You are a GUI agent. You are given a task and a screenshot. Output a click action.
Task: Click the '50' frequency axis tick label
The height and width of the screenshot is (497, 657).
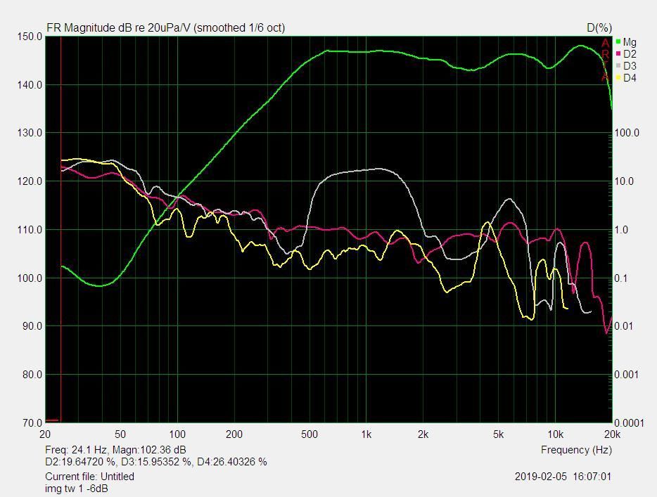point(120,434)
